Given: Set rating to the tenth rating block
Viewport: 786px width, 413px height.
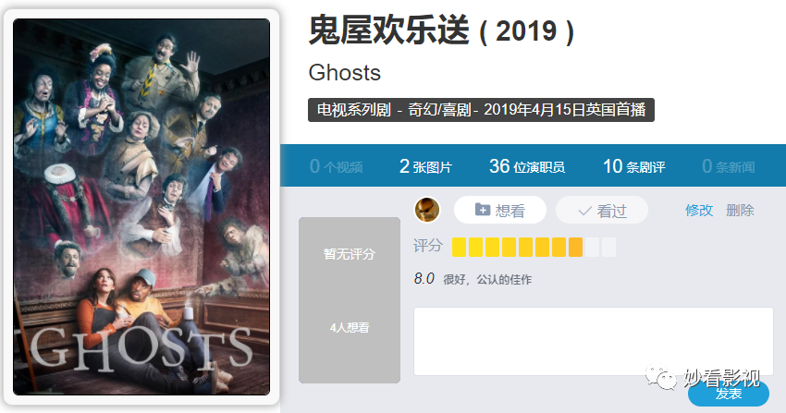Looking at the screenshot, I should (x=608, y=248).
